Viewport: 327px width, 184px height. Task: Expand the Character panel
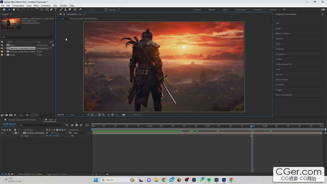pyautogui.click(x=280, y=49)
